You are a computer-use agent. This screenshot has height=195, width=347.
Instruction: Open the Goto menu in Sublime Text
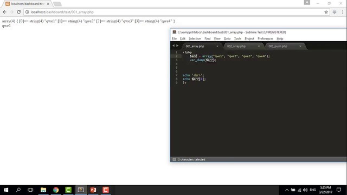coord(227,38)
